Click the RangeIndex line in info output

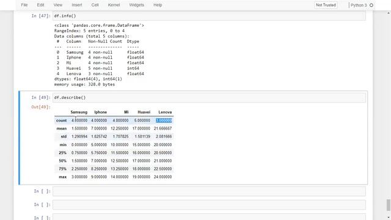[89, 31]
